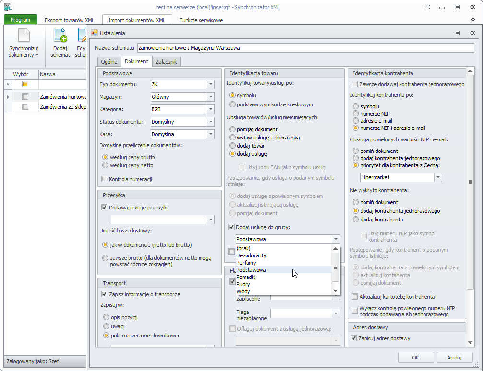Expand the Status dokumentu dropdown
483x371 pixels.
[x=211, y=122]
